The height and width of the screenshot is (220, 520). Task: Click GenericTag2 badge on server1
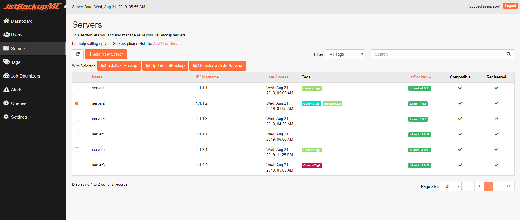click(312, 88)
